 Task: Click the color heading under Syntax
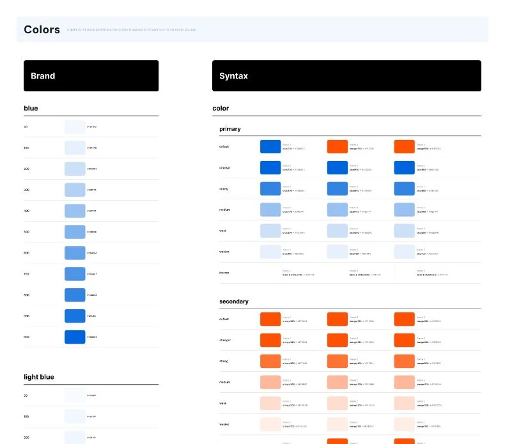pos(221,108)
